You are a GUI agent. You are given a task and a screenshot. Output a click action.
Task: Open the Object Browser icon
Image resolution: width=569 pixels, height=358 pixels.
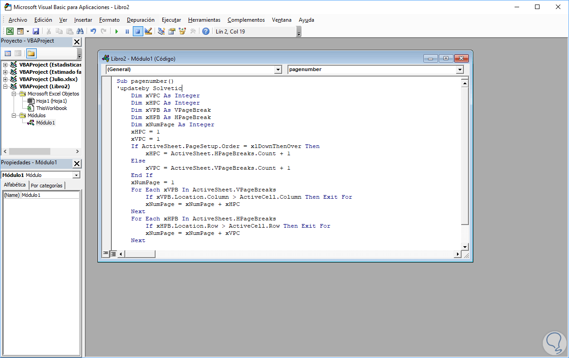pyautogui.click(x=182, y=31)
